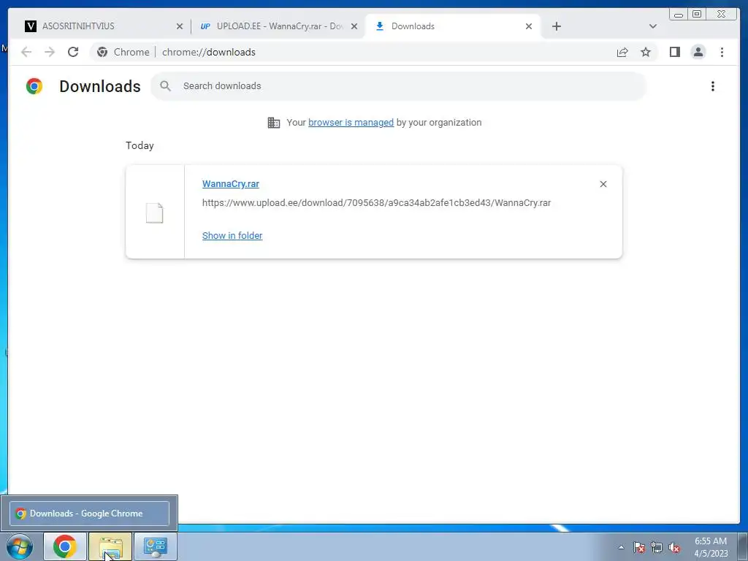Click the Show desktop button on the taskbar
The height and width of the screenshot is (561, 748).
coord(743,546)
